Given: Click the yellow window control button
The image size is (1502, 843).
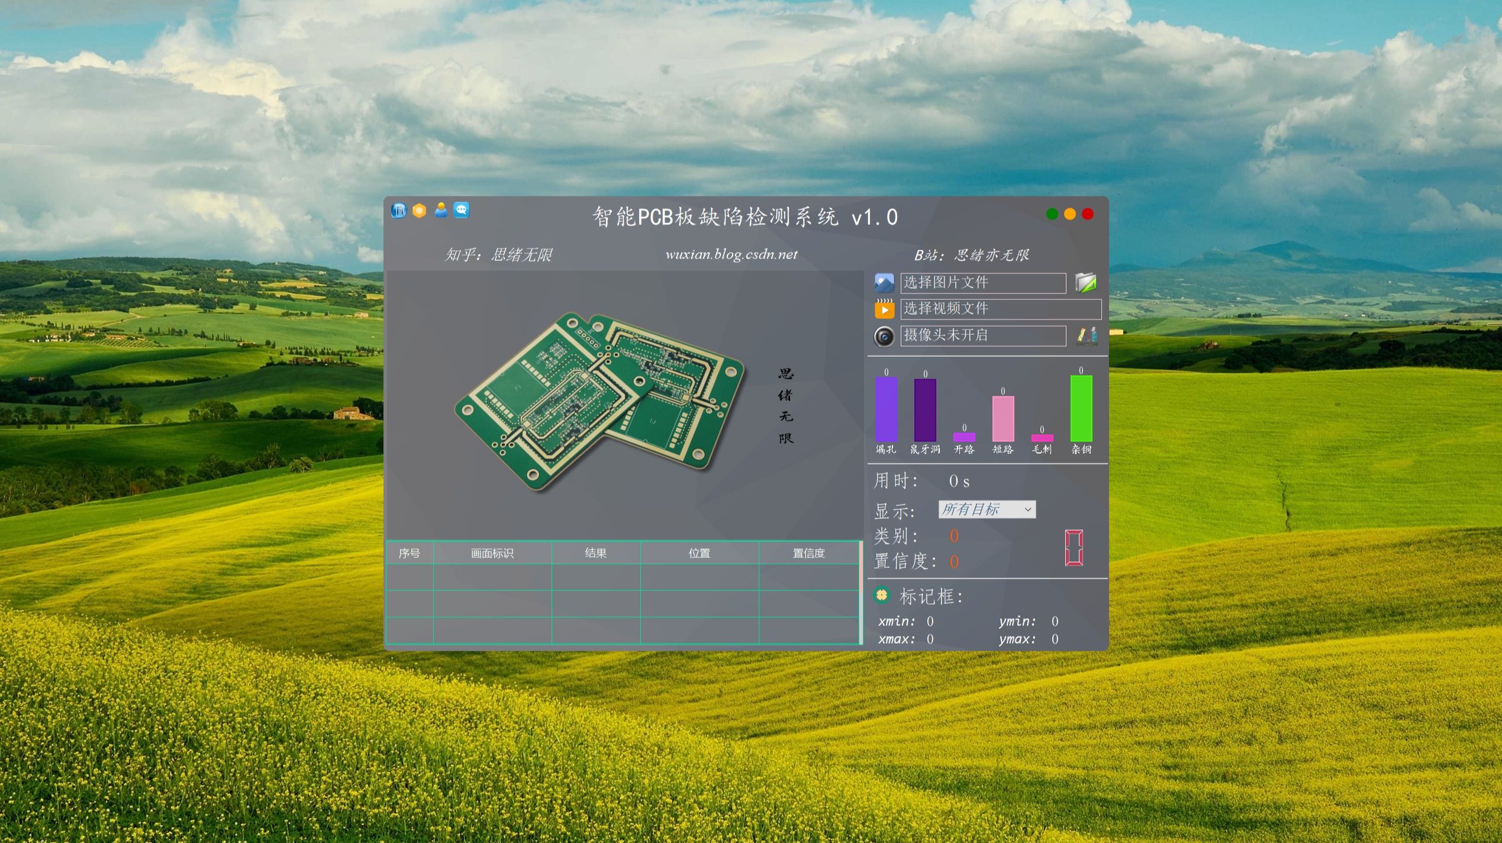Looking at the screenshot, I should (1070, 214).
